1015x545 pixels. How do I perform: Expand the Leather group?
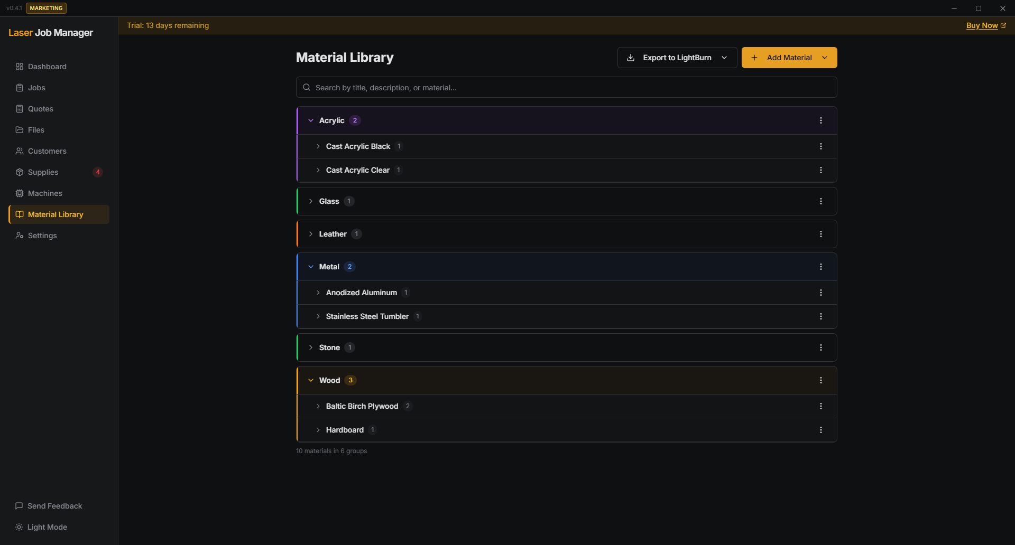311,234
